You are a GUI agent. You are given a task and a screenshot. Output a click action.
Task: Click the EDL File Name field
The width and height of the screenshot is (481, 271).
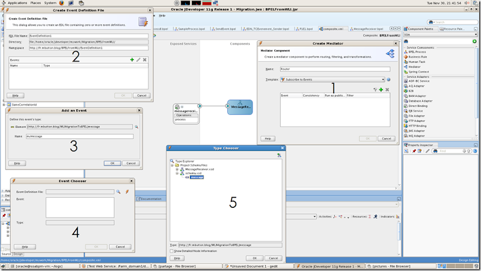[88, 36]
